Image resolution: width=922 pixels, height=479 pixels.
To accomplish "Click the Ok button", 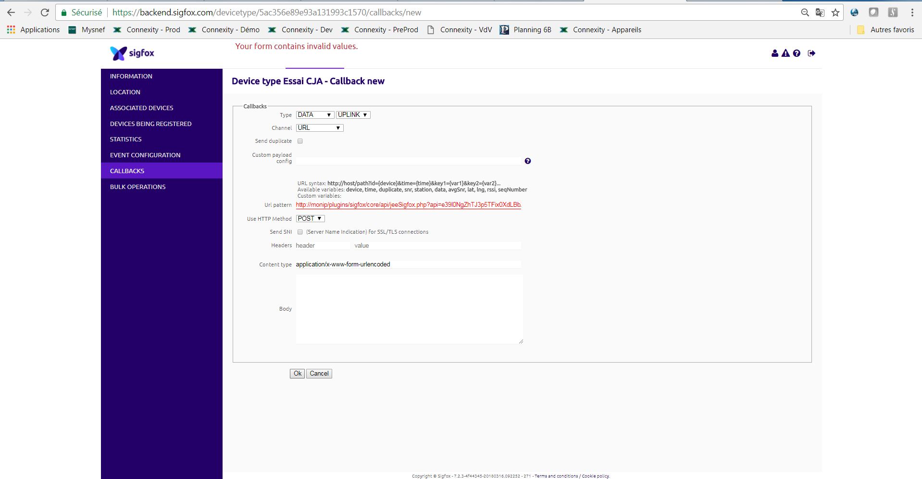I will tap(297, 374).
